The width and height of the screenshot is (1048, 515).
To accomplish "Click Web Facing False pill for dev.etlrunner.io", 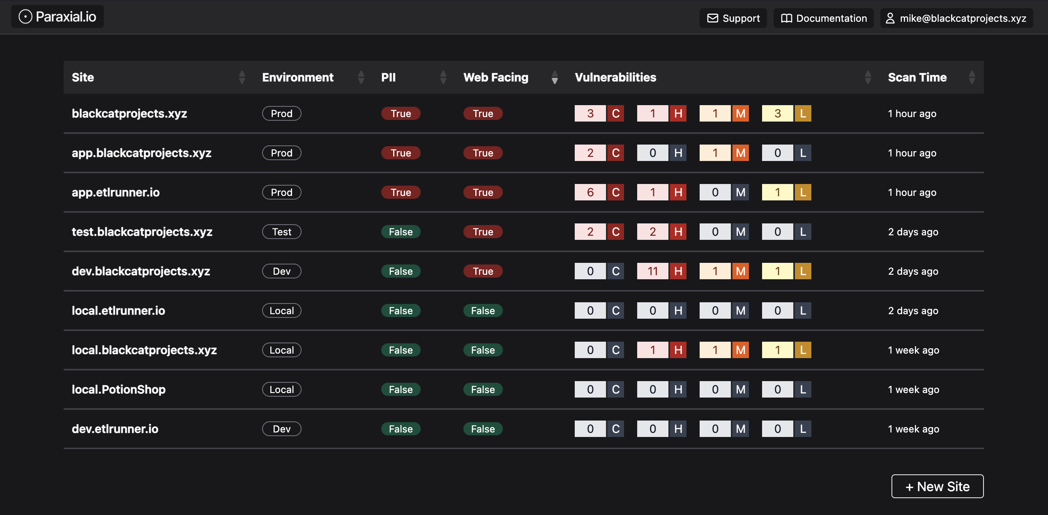I will 483,429.
